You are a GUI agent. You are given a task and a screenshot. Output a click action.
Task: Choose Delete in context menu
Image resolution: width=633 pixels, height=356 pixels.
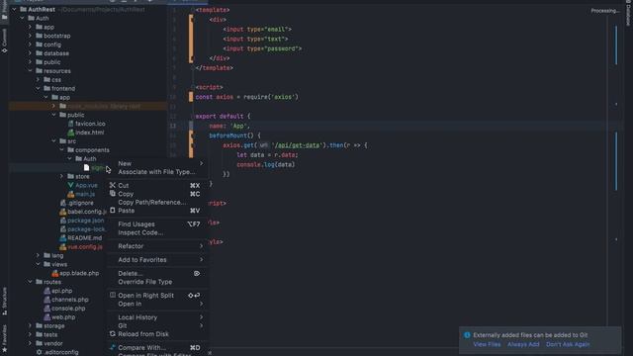coord(157,273)
